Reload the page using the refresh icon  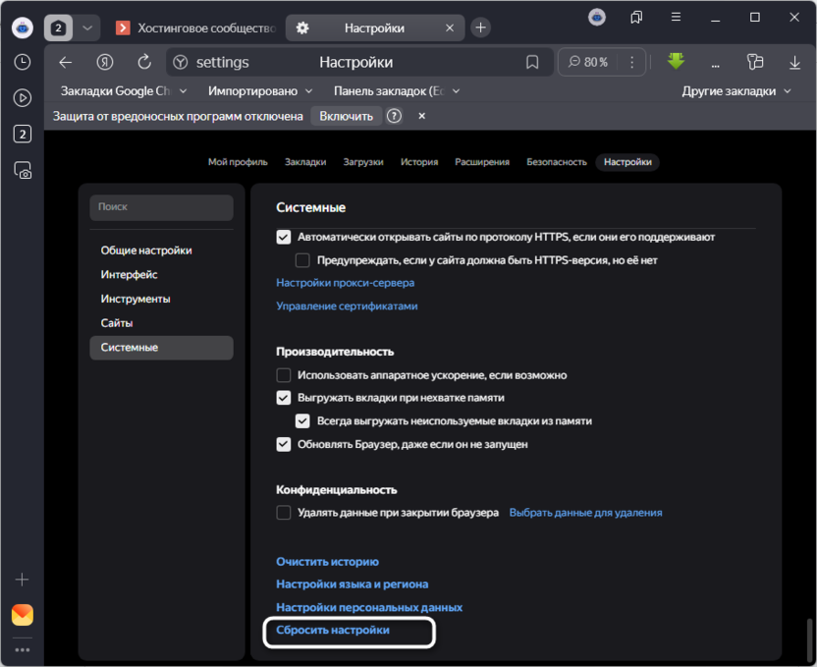click(x=143, y=61)
